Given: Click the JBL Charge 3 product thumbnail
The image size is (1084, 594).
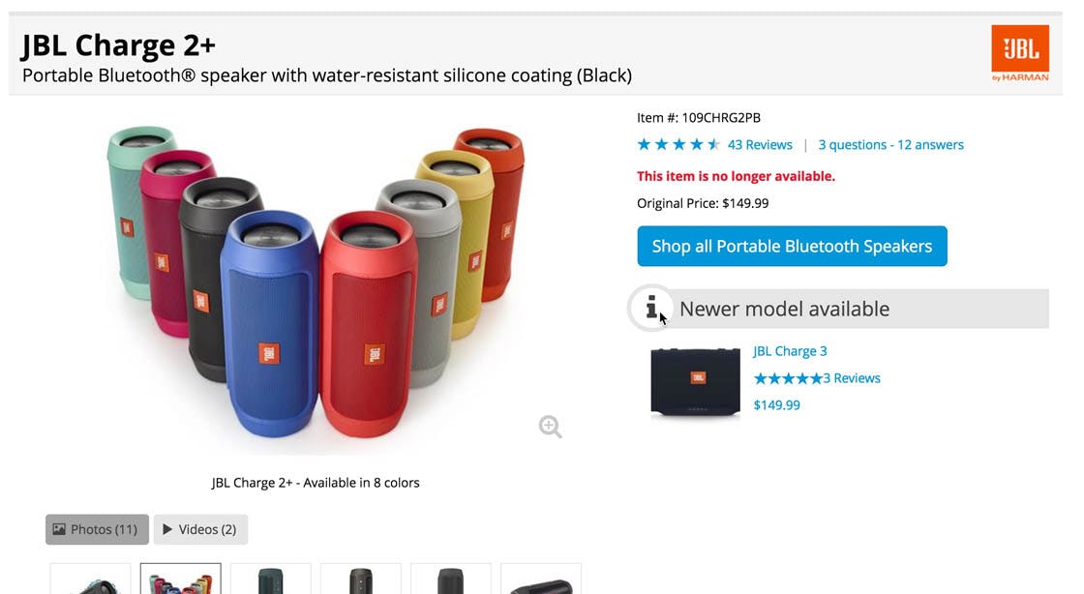Looking at the screenshot, I should point(696,382).
